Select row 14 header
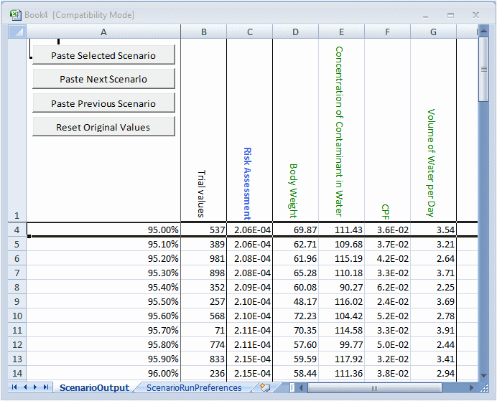497x401 pixels. click(17, 373)
